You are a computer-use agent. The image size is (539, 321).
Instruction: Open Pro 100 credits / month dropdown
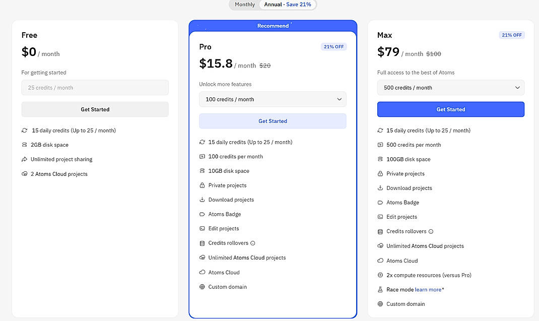[x=273, y=99]
